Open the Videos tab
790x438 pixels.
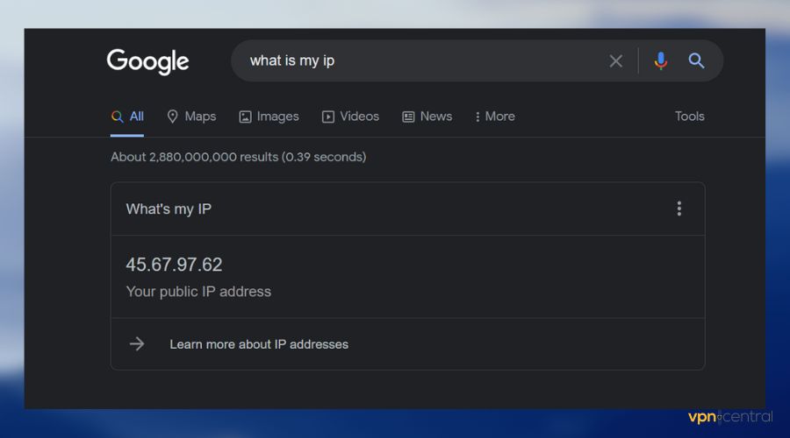point(350,117)
